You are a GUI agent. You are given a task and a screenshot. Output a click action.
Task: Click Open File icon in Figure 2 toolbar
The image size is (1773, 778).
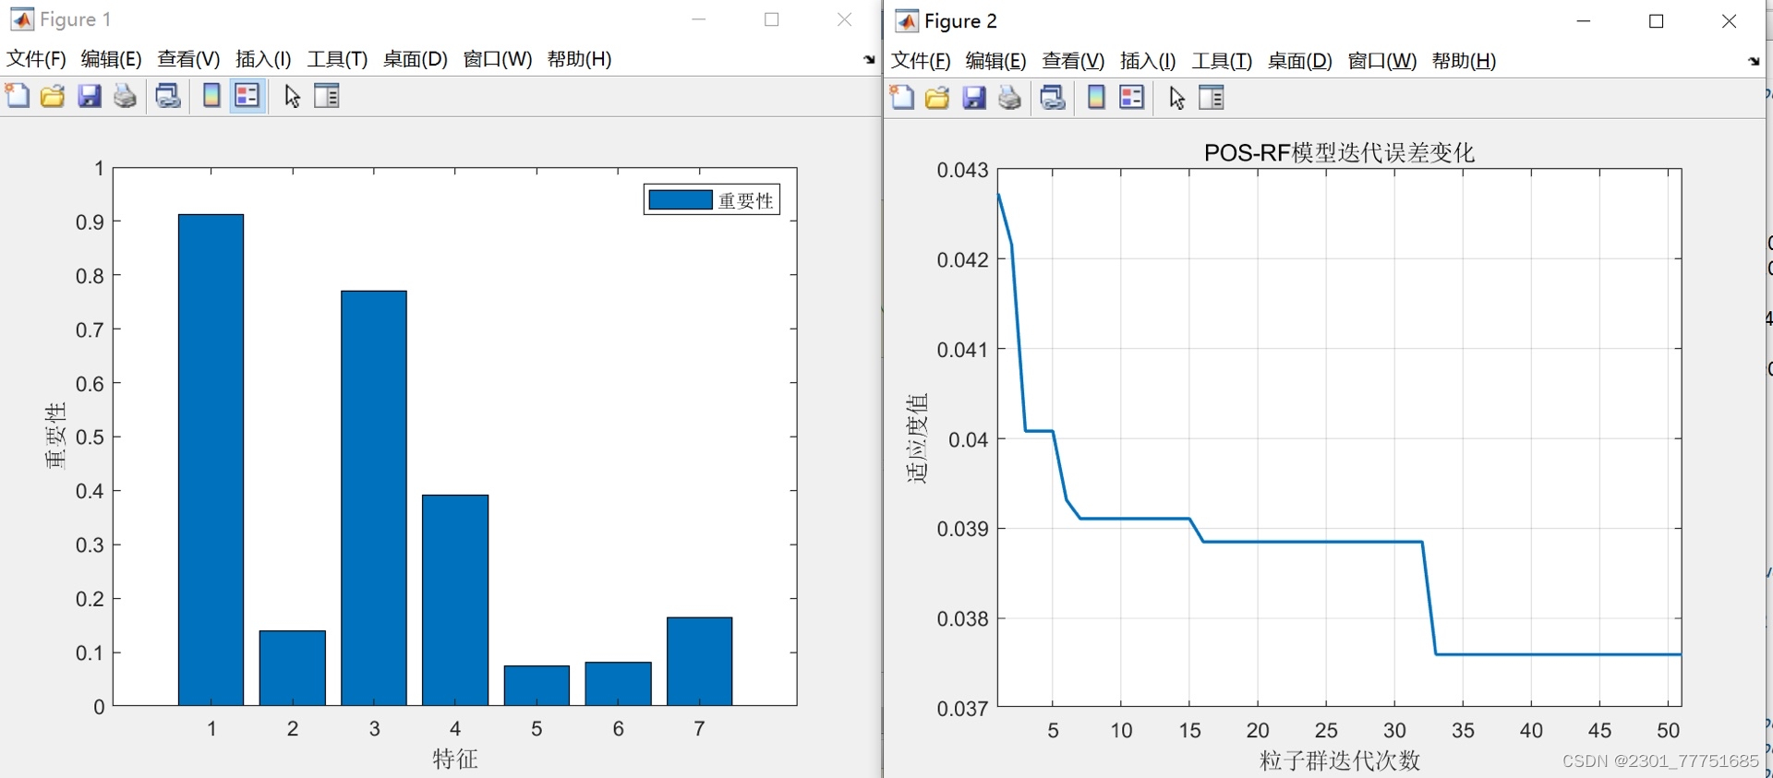coord(937,98)
